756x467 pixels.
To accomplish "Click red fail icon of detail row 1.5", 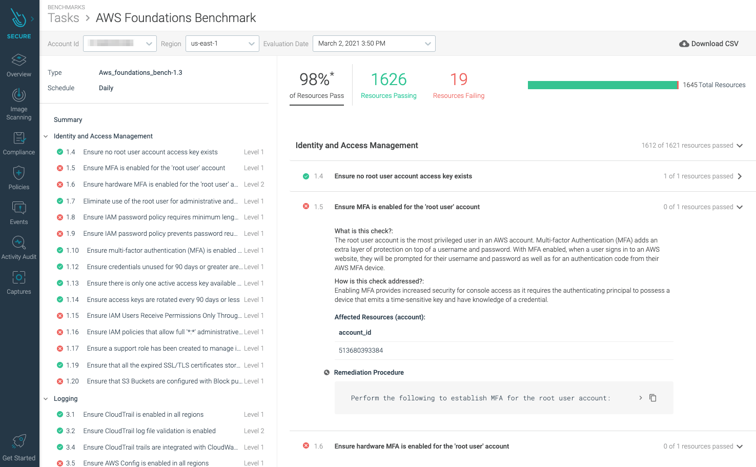I will click(306, 207).
